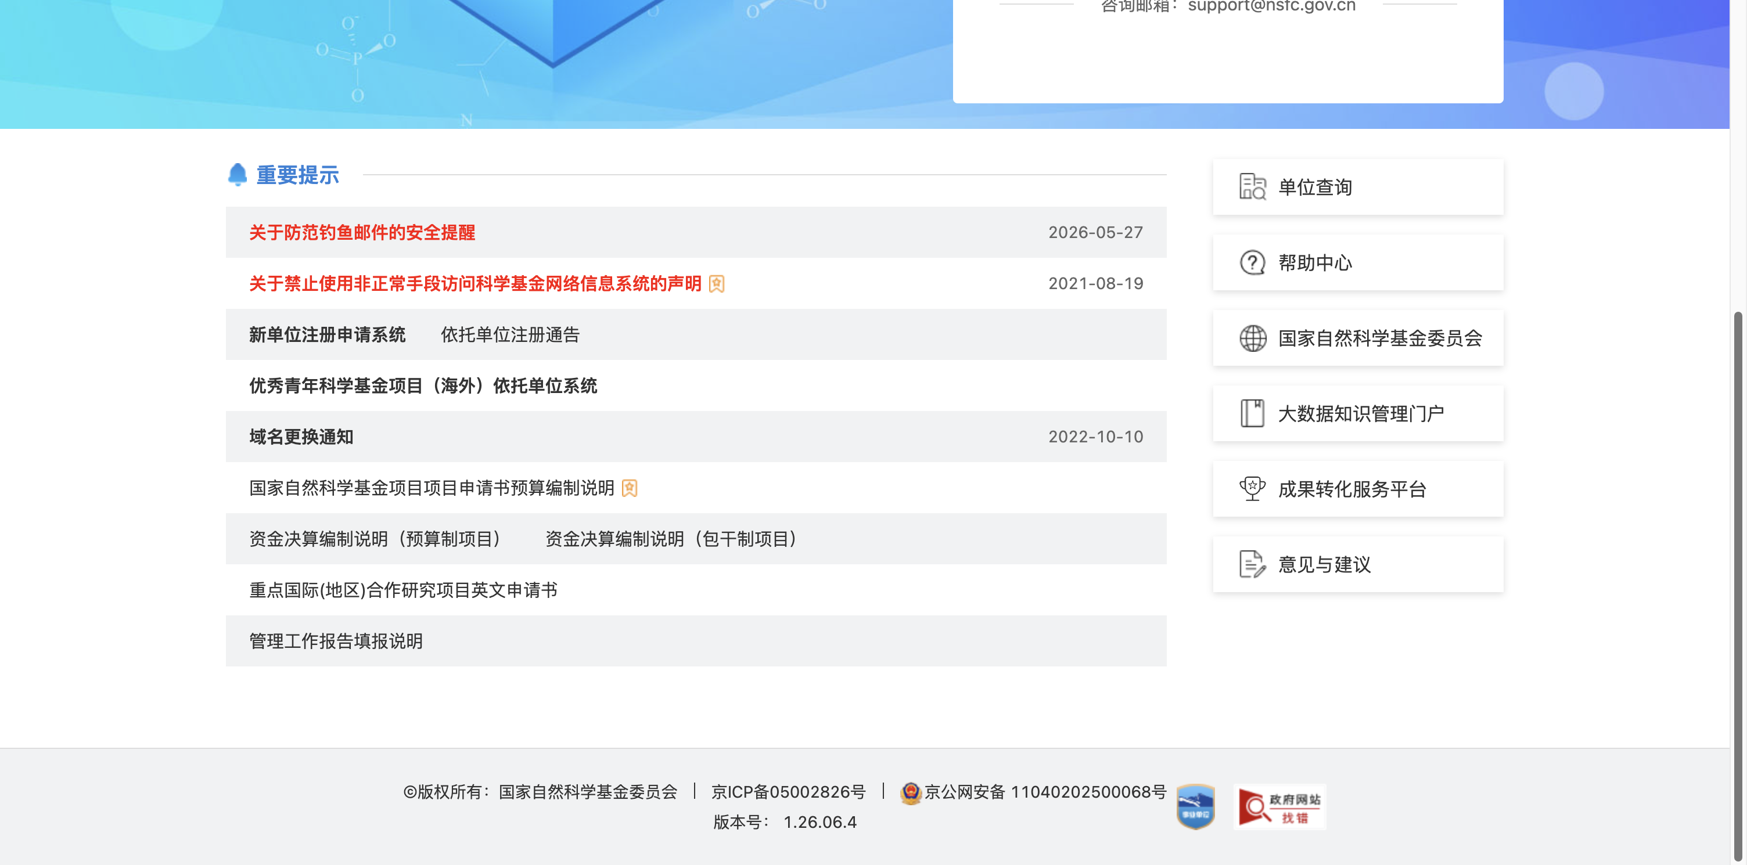The width and height of the screenshot is (1747, 865).
Task: Click the 版权所有：国家自然科学基金委员会 text
Action: pos(541,792)
